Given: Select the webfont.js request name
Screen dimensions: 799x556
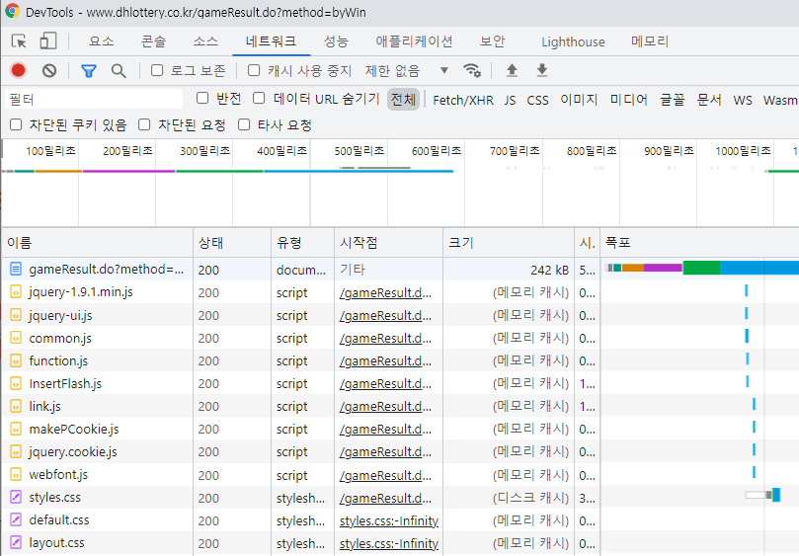Looking at the screenshot, I should click(58, 474).
